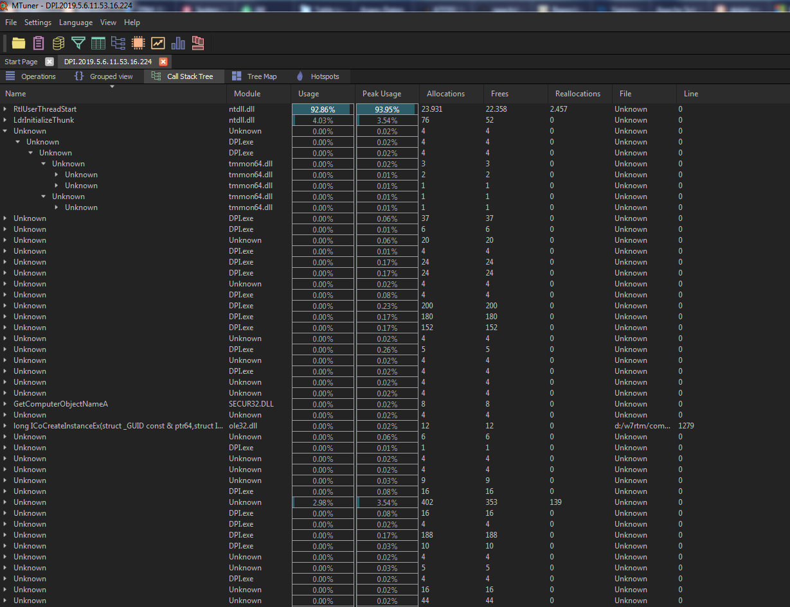Screen dimensions: 790x607
Task: Open the line graph toolbar icon
Action: (158, 43)
